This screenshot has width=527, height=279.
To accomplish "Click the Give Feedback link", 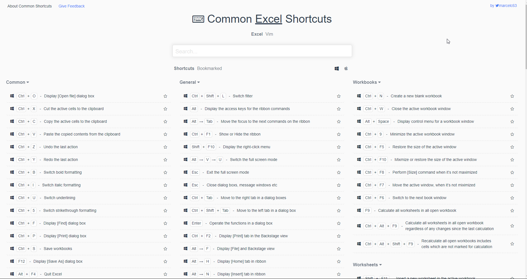I will pyautogui.click(x=72, y=6).
